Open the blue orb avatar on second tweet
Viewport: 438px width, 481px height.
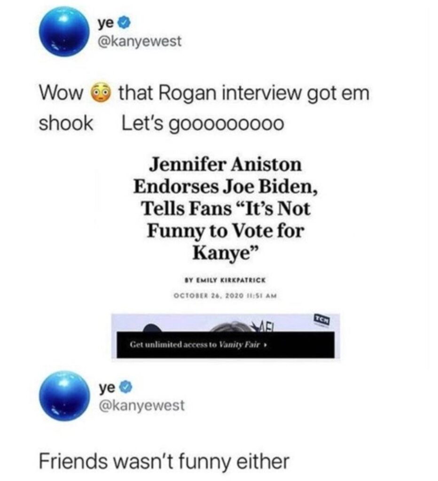pyautogui.click(x=64, y=396)
